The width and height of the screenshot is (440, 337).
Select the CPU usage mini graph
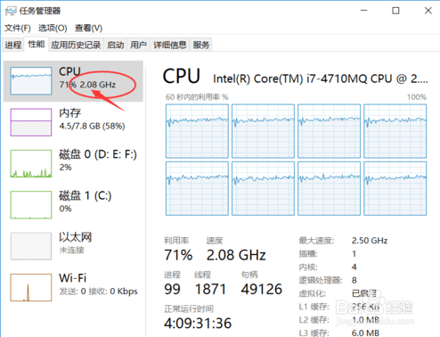tap(31, 81)
